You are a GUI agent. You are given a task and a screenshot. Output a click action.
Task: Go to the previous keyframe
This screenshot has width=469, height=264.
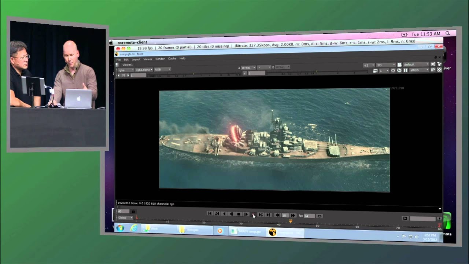pos(217,214)
